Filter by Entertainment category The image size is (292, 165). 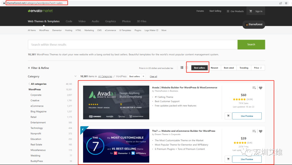tap(38, 122)
